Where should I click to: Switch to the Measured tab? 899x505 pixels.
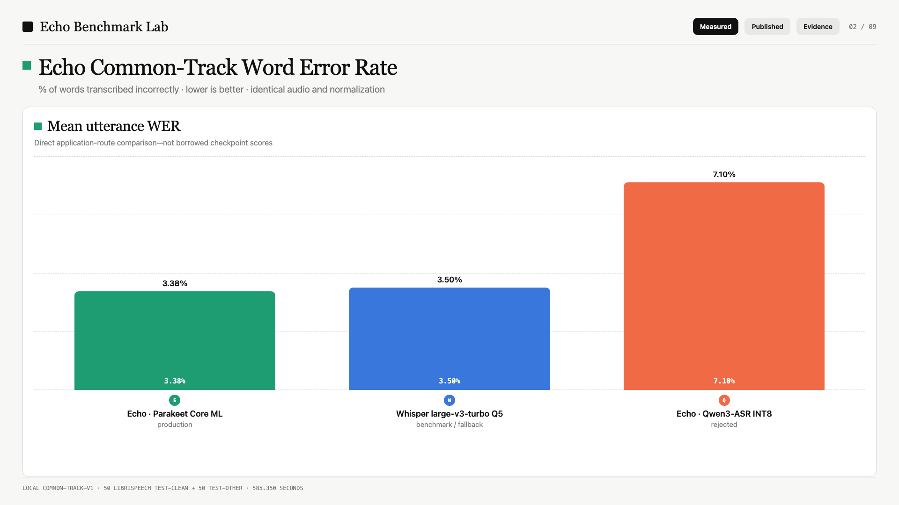(715, 27)
